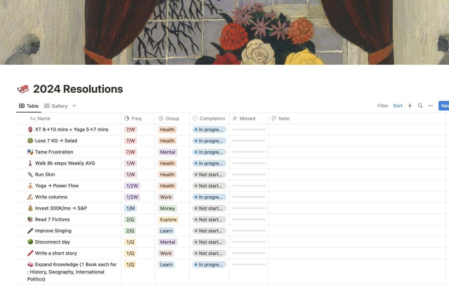Open the Missed column header menu

tap(249, 119)
